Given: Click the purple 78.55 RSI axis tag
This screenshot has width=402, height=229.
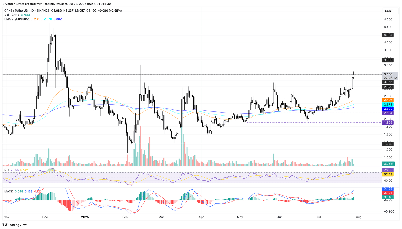Looking at the screenshot, I should click(388, 170).
